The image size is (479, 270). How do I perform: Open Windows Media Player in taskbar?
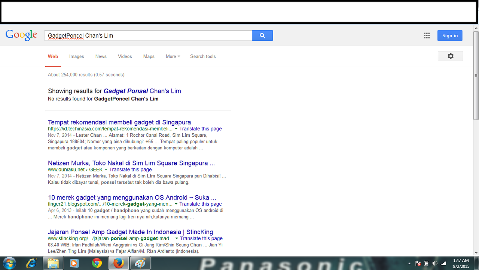(x=75, y=263)
